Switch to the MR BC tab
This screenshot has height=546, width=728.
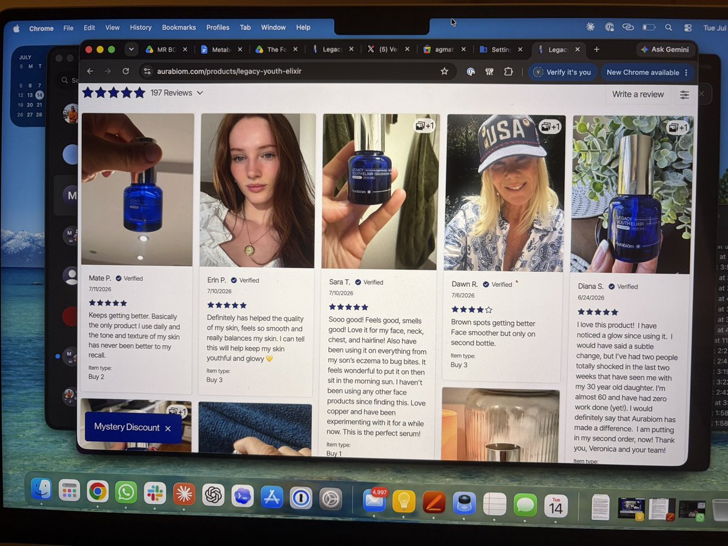(x=166, y=50)
